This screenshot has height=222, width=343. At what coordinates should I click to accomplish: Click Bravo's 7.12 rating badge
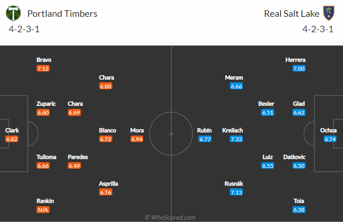pyautogui.click(x=43, y=69)
